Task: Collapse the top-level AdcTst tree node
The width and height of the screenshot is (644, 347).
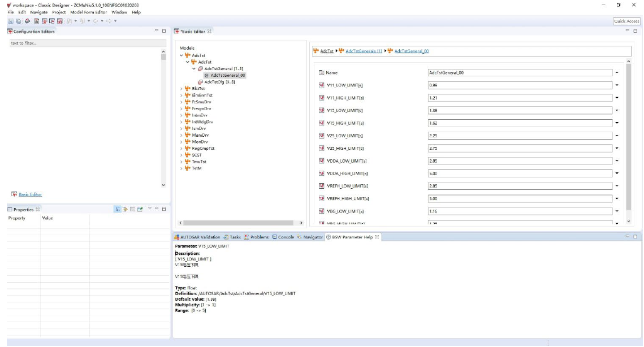Action: pyautogui.click(x=181, y=55)
